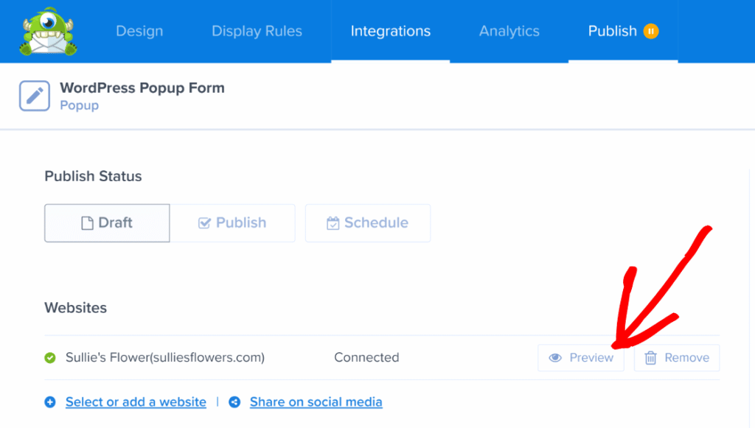Click the green connected status indicator
Viewport: 755px width, 428px height.
[x=49, y=357]
